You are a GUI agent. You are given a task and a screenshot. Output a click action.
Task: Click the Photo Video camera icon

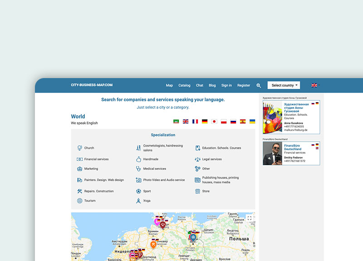click(138, 180)
